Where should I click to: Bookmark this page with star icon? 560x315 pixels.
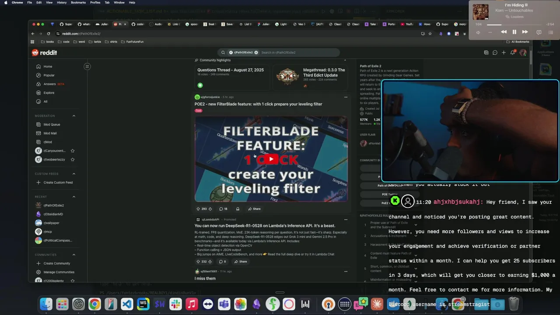(430, 34)
